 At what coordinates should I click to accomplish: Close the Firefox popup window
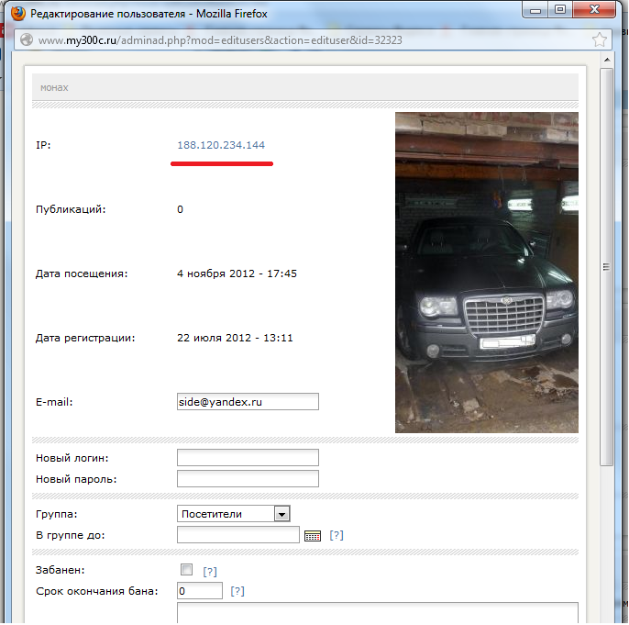pos(594,9)
